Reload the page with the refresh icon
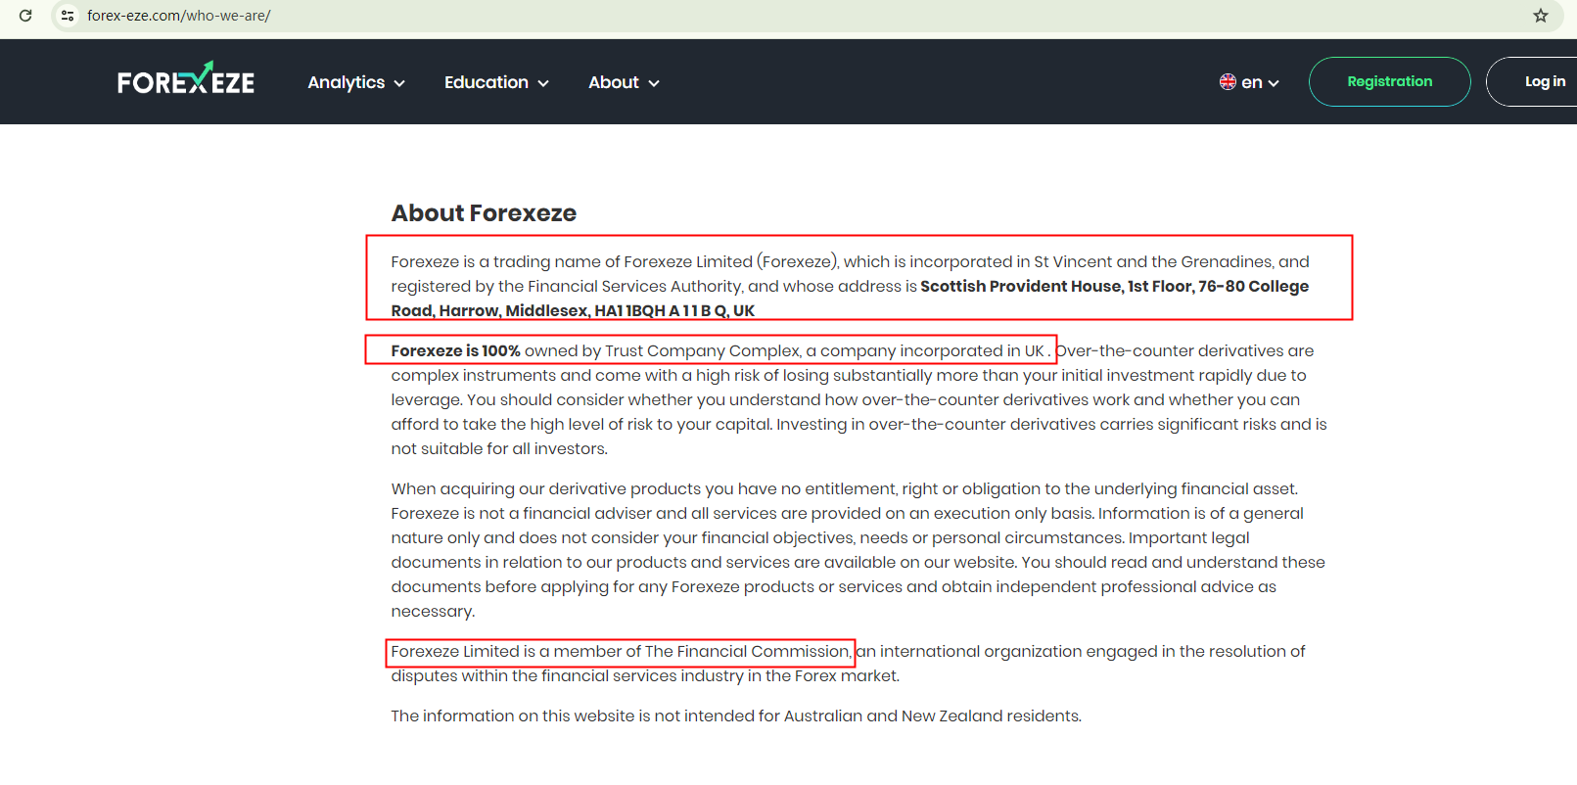The image size is (1577, 785). coord(25,16)
